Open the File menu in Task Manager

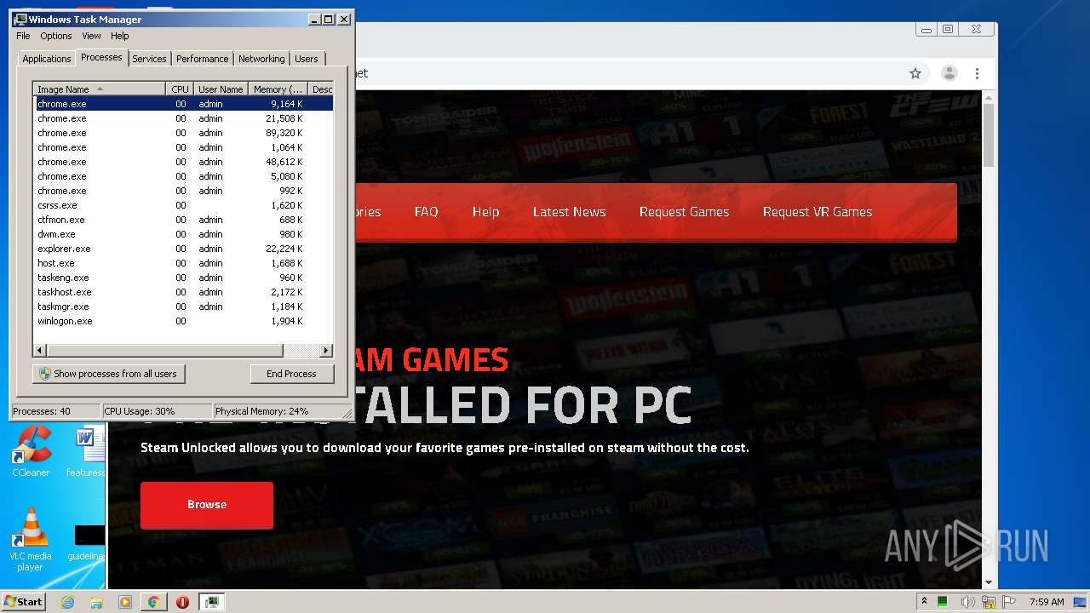(23, 36)
